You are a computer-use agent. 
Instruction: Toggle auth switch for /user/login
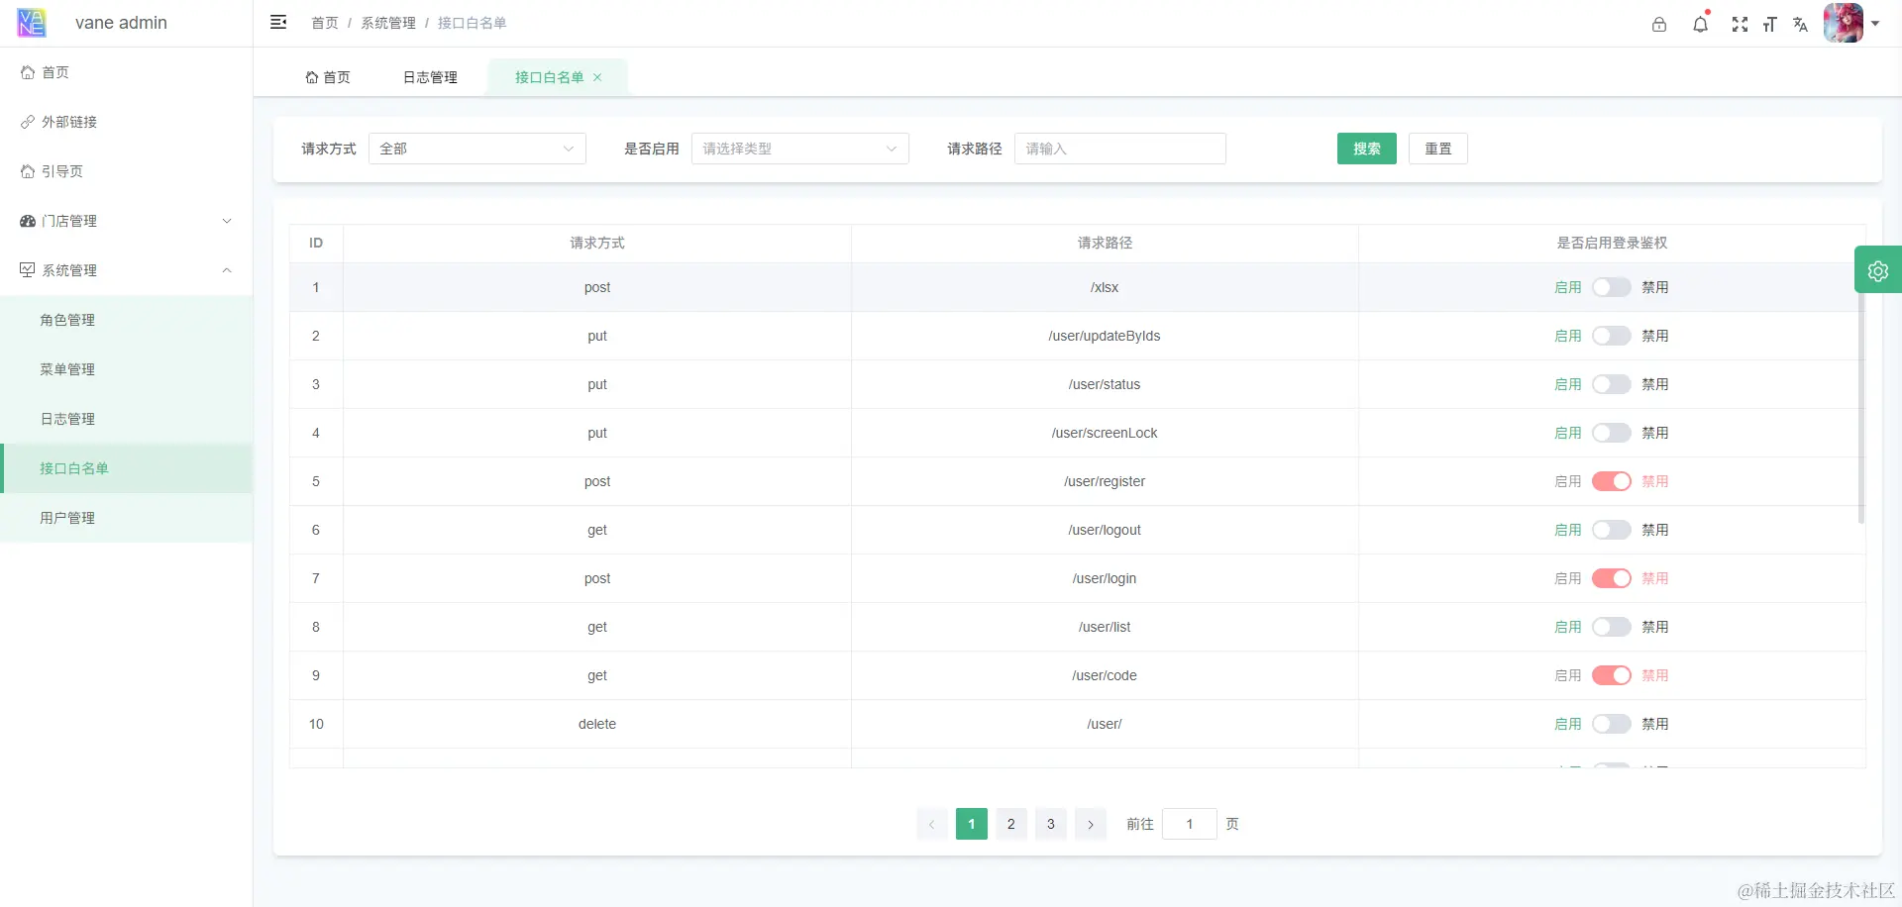coord(1612,578)
